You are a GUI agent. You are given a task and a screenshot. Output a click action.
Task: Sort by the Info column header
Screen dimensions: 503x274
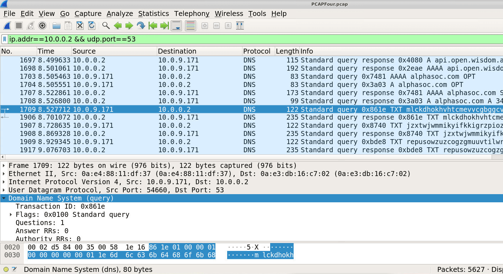(x=401, y=51)
